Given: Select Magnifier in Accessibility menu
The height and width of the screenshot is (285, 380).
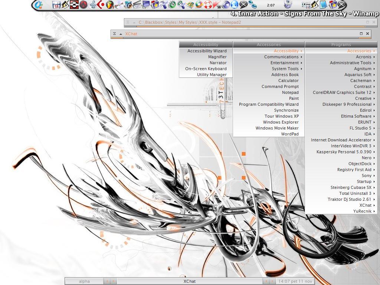Looking at the screenshot, I should (206, 57).
